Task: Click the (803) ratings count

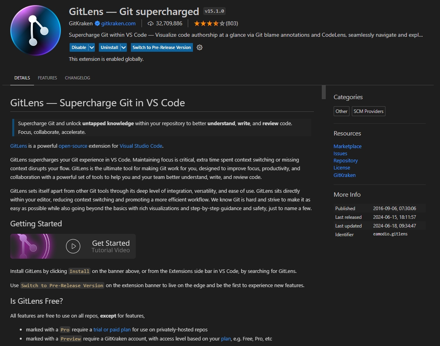Action: tap(232, 24)
